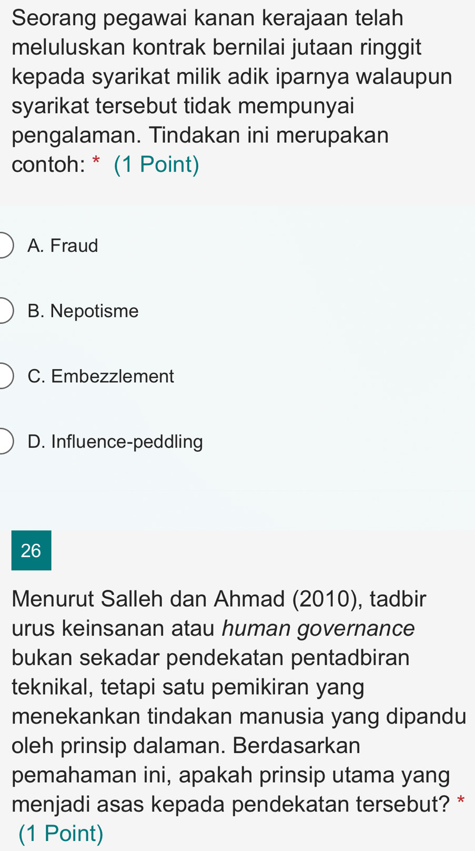Click the text 'Seorang pegawai kanan kerajaan telah'
The width and height of the screenshot is (475, 851).
[207, 18]
